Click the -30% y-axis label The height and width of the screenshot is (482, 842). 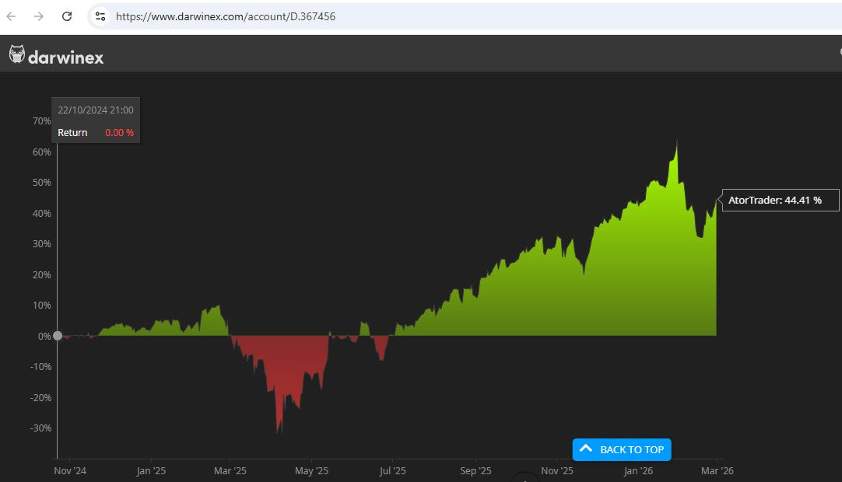click(40, 428)
